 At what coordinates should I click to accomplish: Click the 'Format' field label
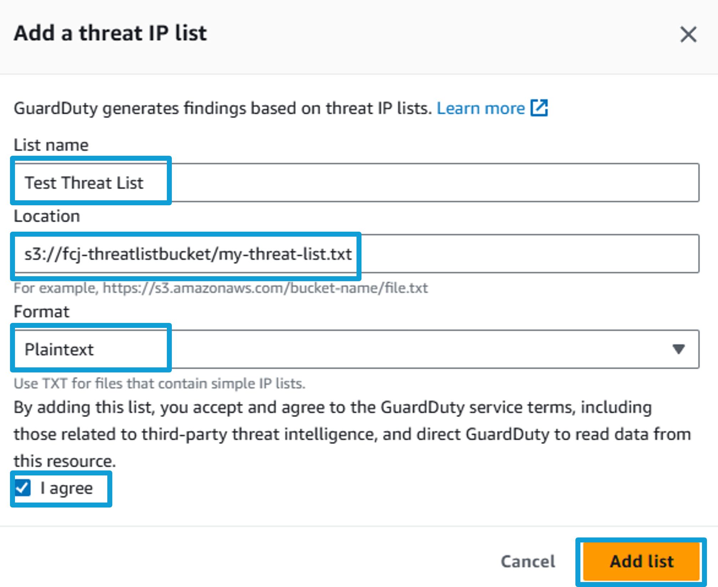pyautogui.click(x=41, y=311)
